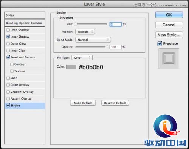The height and width of the screenshot is (149, 189).
Task: Focus the Size px input field
Action: pos(116,24)
